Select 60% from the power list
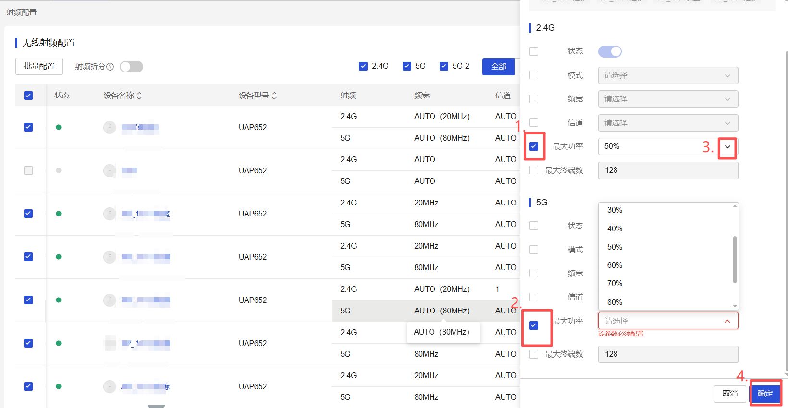Screen dimensions: 788x408 (615, 265)
